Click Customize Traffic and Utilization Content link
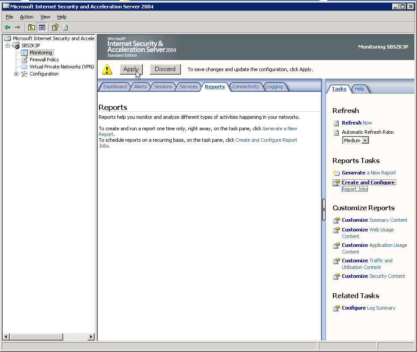Image resolution: width=417 pixels, height=352 pixels. [x=367, y=264]
